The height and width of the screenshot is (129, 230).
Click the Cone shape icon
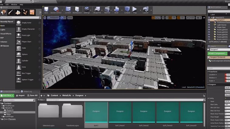[x=19, y=67]
